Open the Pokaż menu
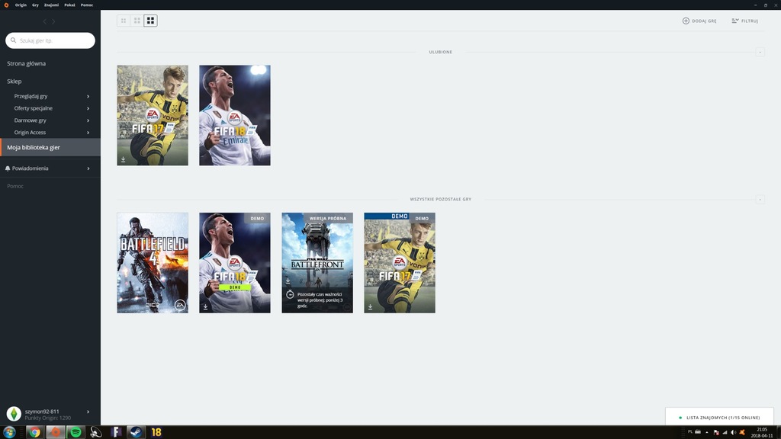The width and height of the screenshot is (781, 439). pos(69,5)
